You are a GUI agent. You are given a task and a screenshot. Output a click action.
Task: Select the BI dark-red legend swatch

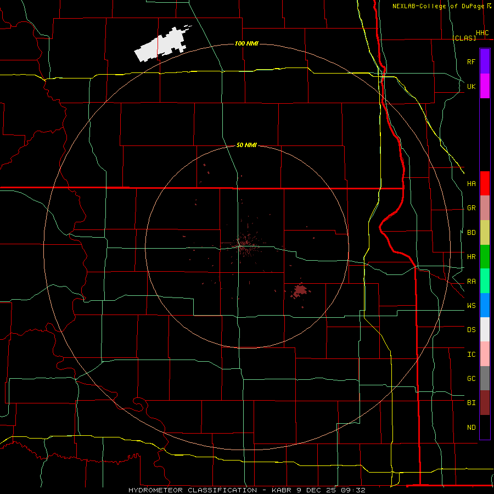[x=485, y=403]
